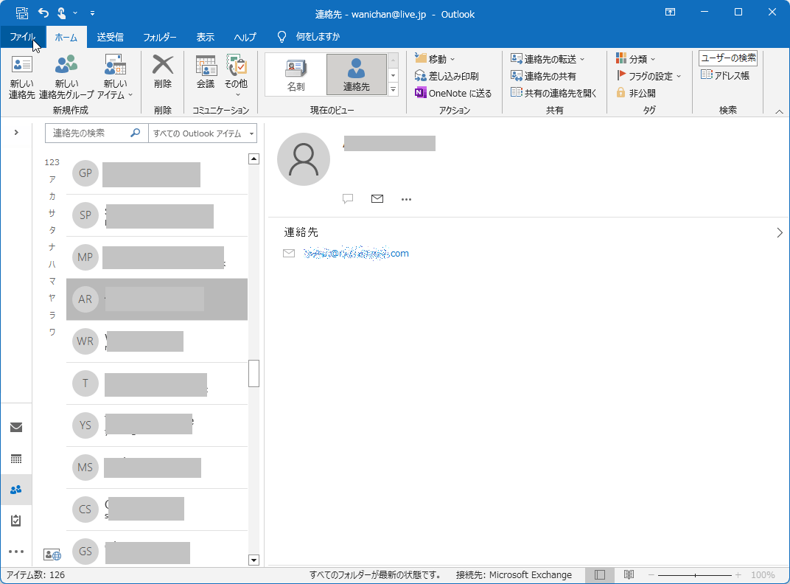Select the フォルダー ribbon tab
The width and height of the screenshot is (790, 584).
pyautogui.click(x=160, y=37)
